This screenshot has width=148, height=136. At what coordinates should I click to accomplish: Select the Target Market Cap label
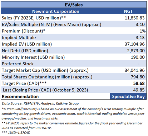pyautogui.click(x=45, y=70)
